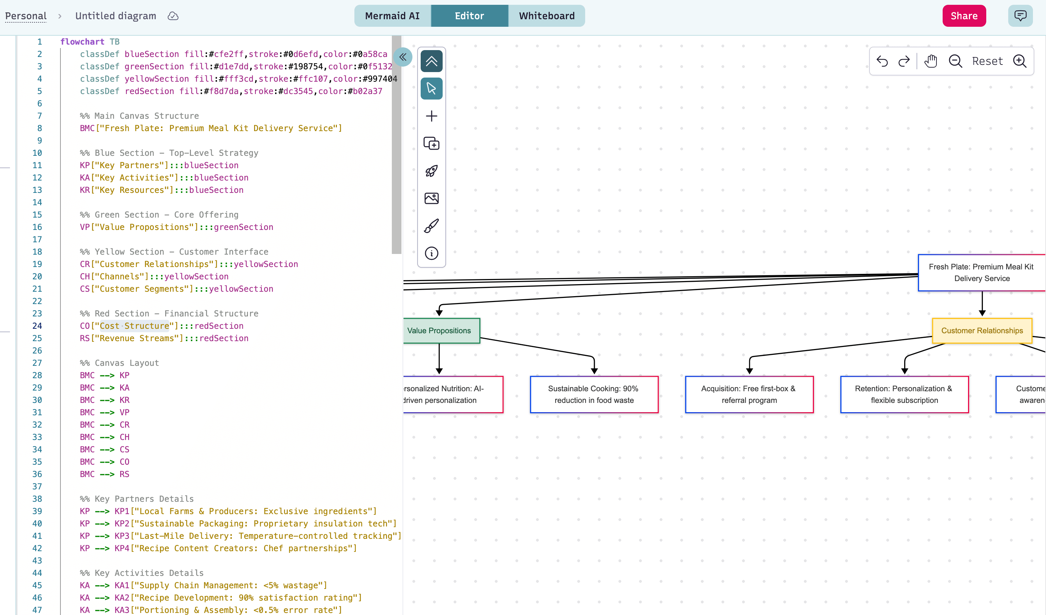Toggle the hand pan tool

pos(931,61)
